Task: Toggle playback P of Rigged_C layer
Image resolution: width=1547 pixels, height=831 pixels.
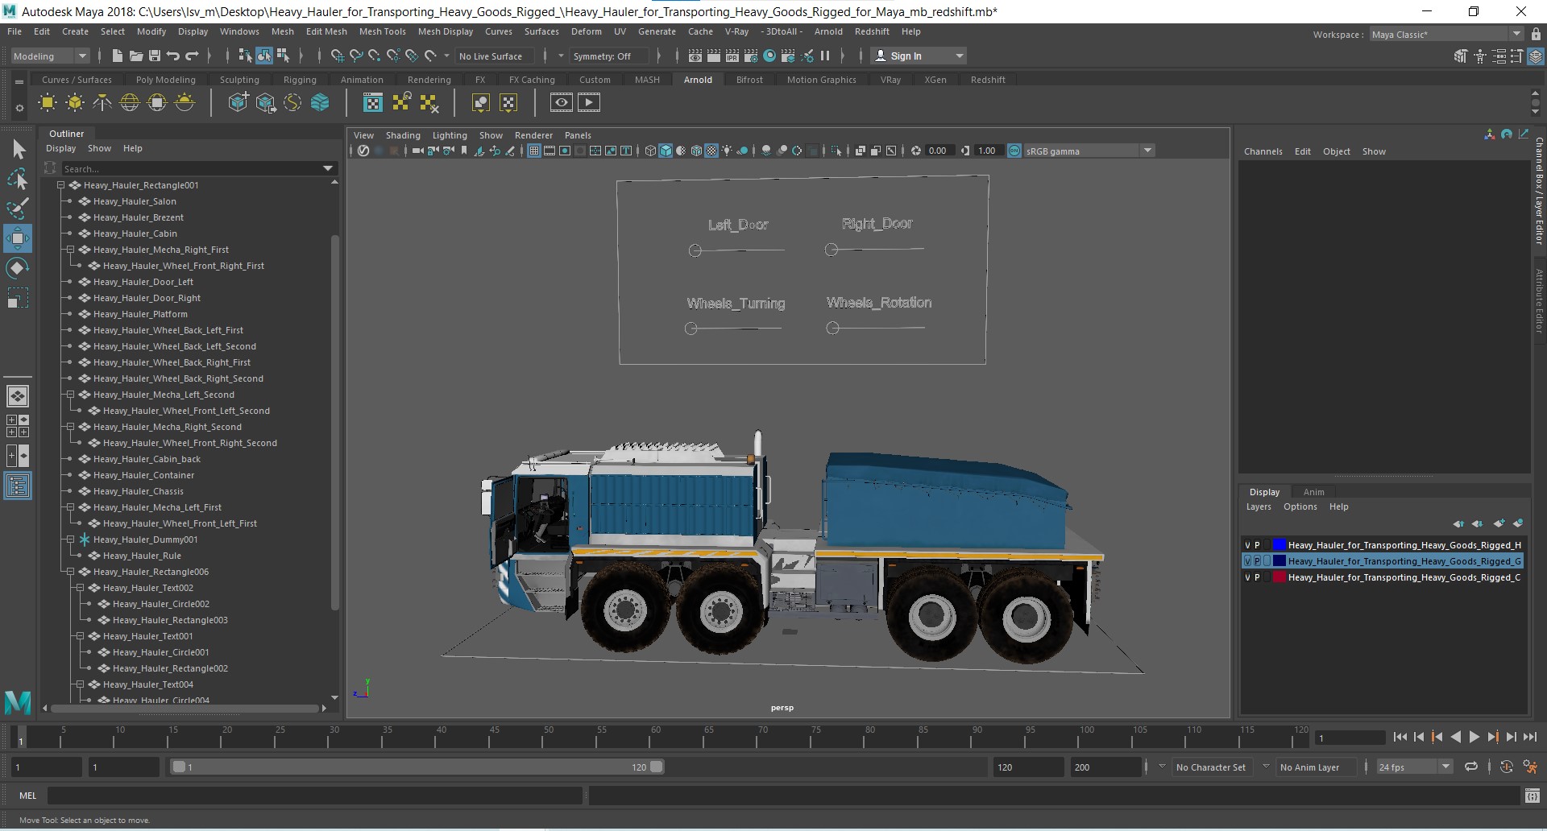Action: pyautogui.click(x=1257, y=577)
